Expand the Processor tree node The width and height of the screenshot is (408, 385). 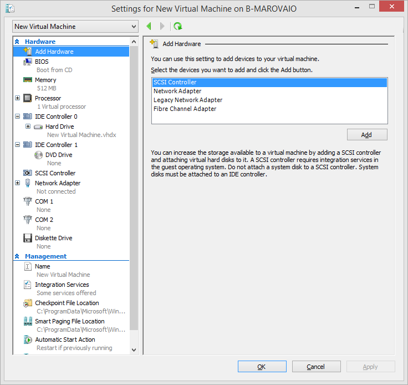tap(17, 98)
